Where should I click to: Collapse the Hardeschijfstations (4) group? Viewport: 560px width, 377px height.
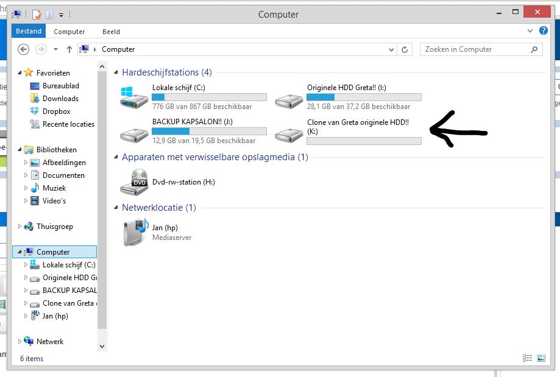click(x=116, y=72)
